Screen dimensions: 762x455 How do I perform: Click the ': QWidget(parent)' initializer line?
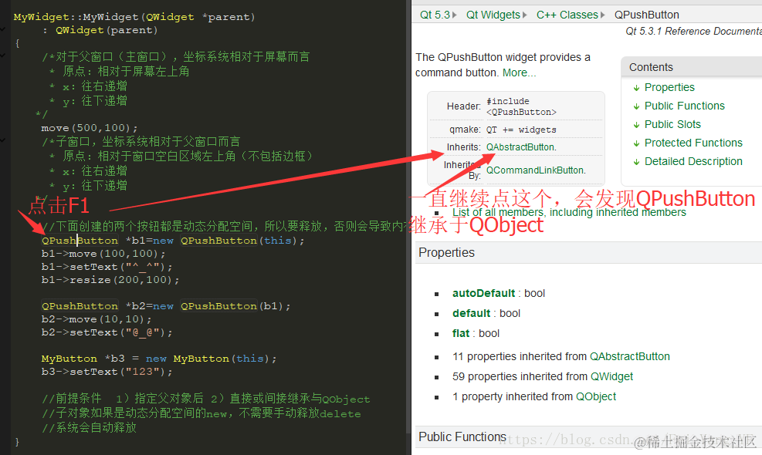tap(100, 30)
